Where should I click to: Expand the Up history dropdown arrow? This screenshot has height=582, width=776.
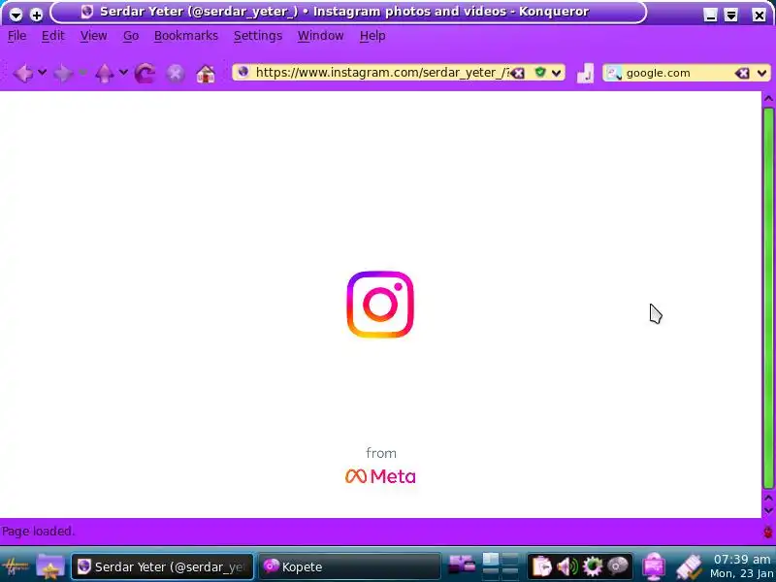tap(123, 73)
